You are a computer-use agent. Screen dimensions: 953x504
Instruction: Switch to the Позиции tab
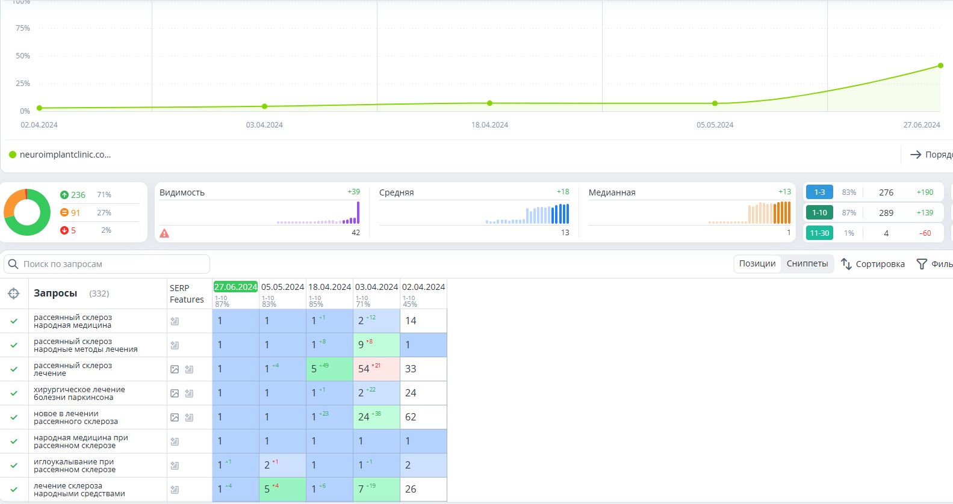(x=757, y=263)
